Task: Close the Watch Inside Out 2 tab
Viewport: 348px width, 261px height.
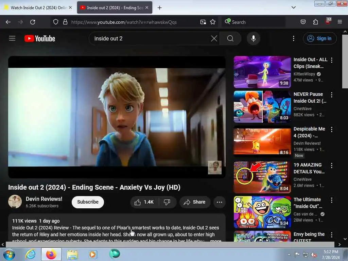Action: click(x=70, y=7)
